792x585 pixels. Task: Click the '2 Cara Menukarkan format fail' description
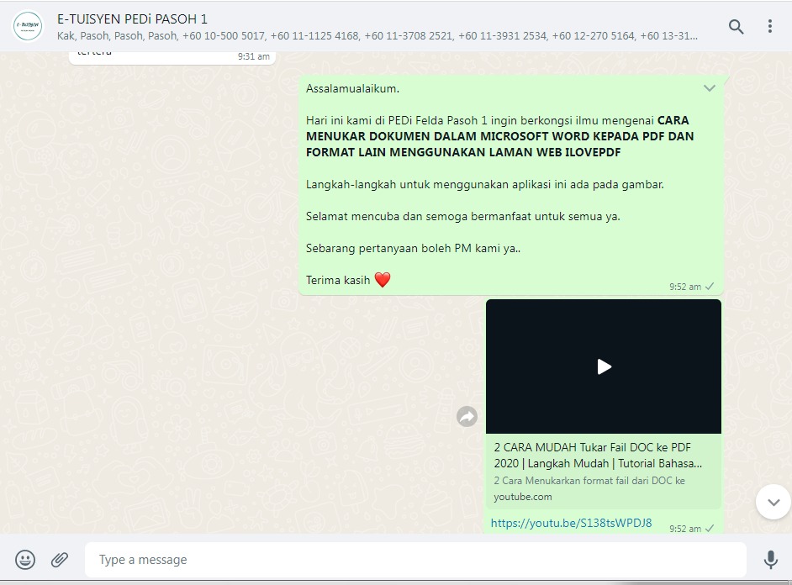[589, 481]
